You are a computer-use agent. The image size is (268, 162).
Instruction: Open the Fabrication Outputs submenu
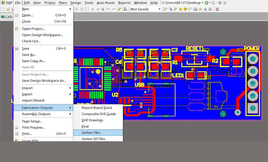coord(43,108)
